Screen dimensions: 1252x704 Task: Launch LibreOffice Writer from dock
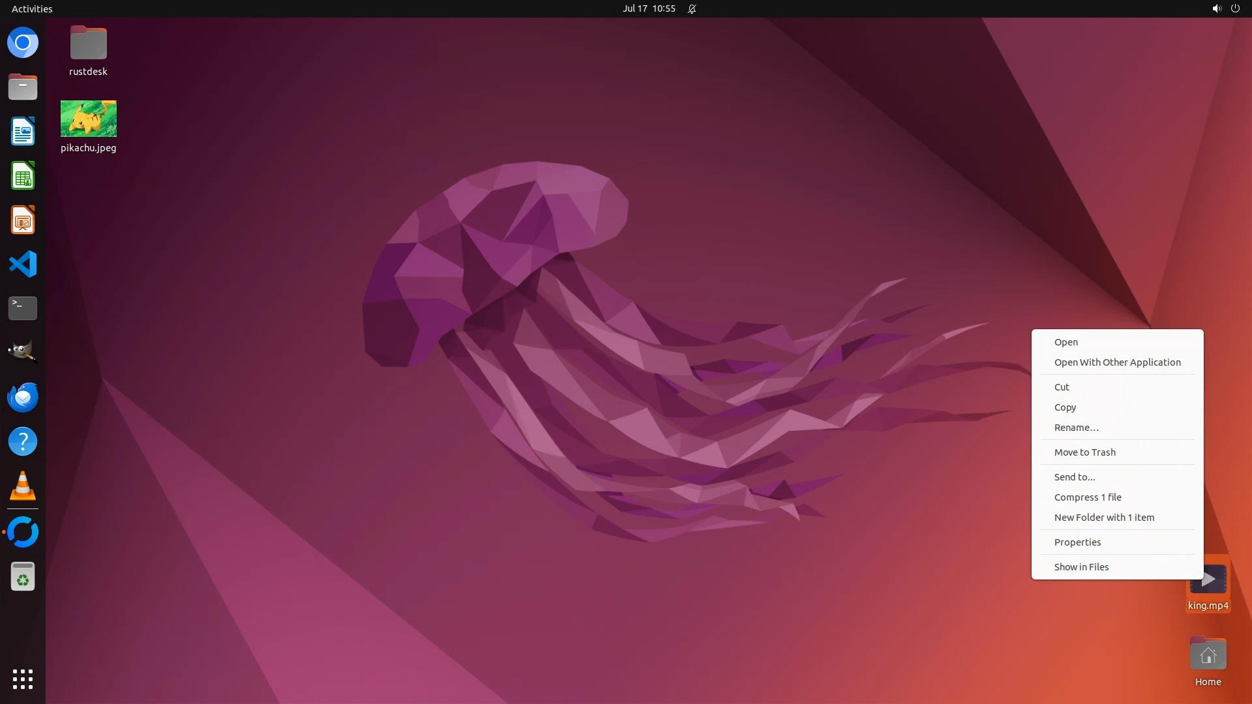23,132
